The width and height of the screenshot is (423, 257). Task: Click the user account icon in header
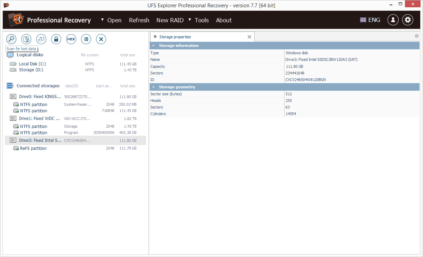[x=393, y=20]
